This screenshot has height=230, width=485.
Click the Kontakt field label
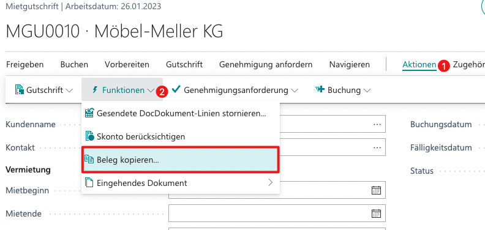[20, 147]
